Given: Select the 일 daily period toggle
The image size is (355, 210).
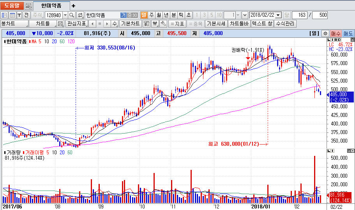Looking at the screenshot, I should pyautogui.click(x=143, y=15).
